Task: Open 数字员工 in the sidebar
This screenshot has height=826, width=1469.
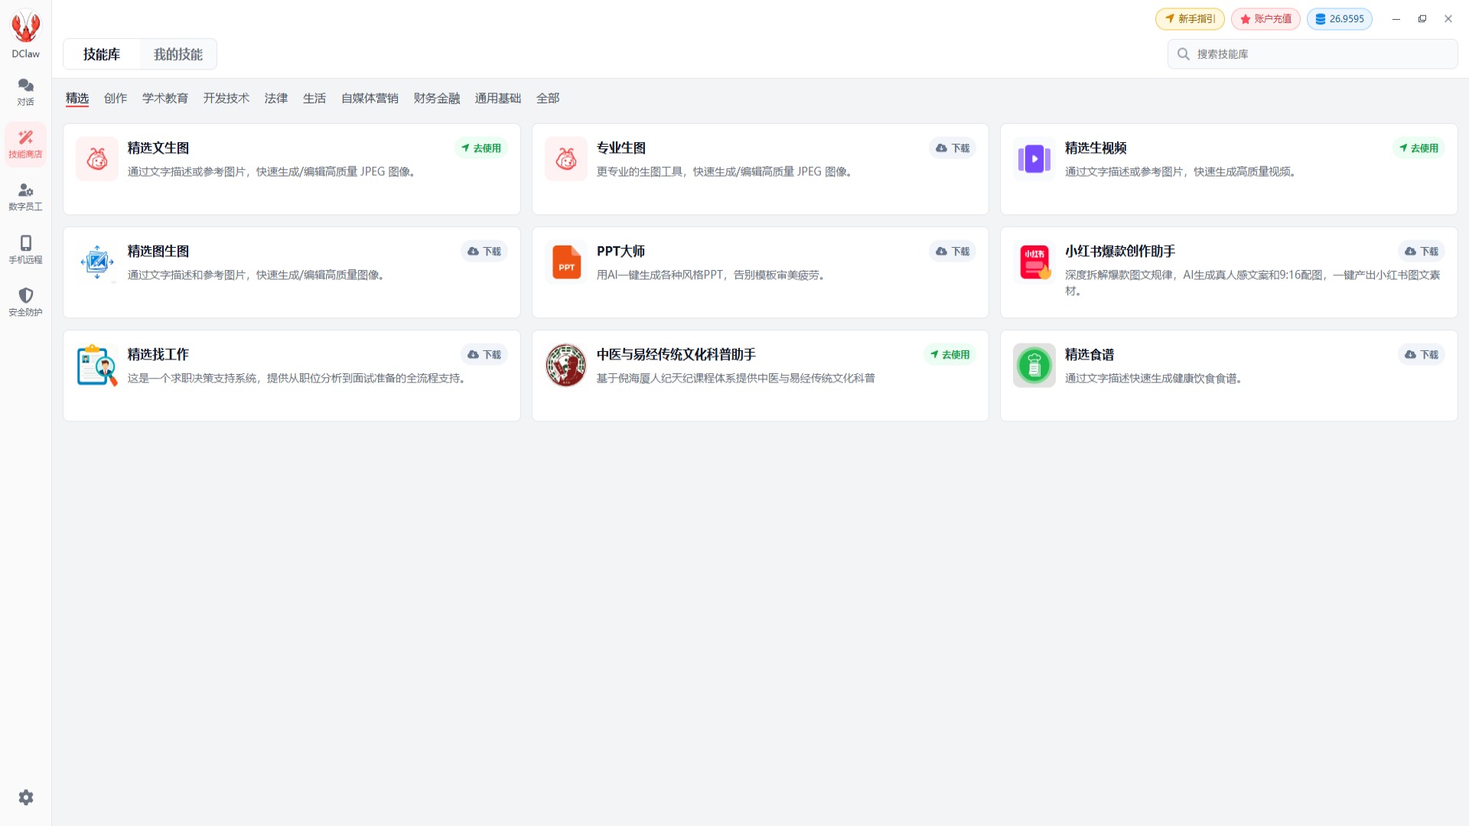Action: pyautogui.click(x=25, y=197)
